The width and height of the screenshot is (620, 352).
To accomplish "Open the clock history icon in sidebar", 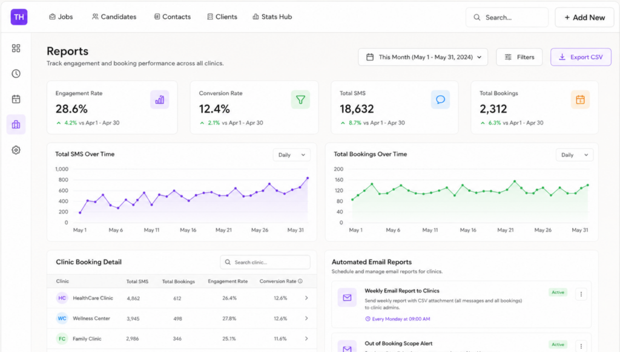I will [x=16, y=73].
